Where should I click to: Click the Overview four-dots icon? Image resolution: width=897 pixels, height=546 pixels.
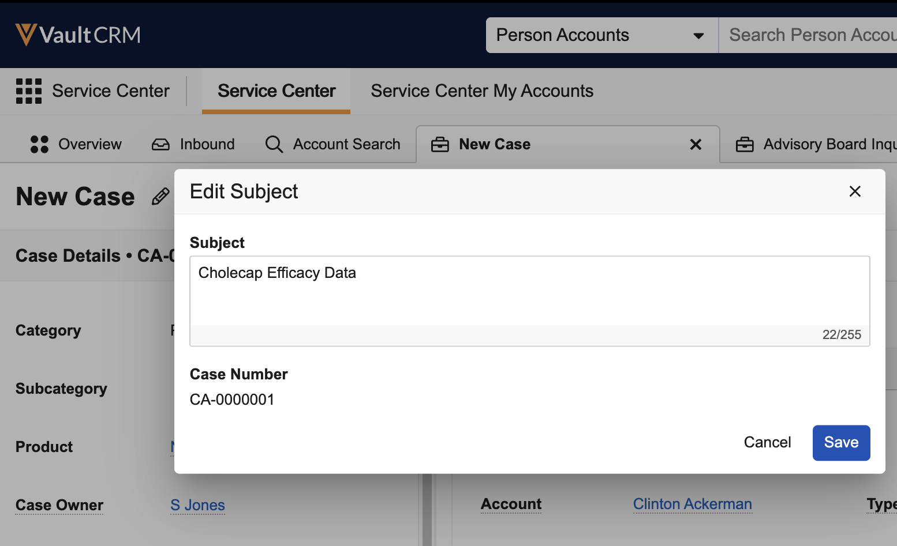[x=39, y=144]
